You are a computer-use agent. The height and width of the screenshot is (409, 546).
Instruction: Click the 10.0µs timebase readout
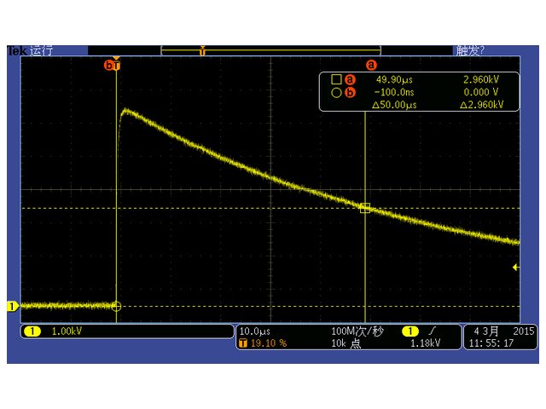coord(255,331)
